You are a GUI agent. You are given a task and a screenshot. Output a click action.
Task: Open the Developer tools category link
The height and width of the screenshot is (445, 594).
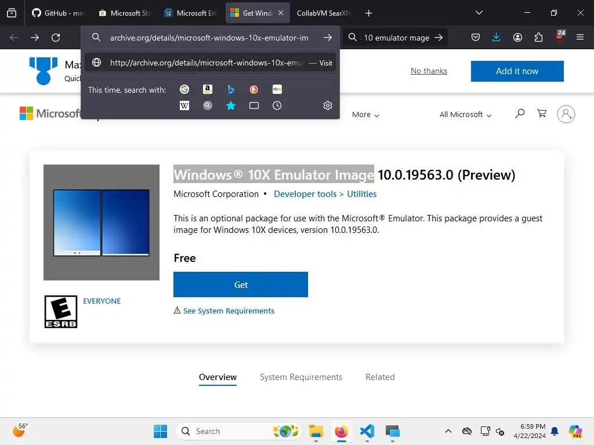[305, 194]
